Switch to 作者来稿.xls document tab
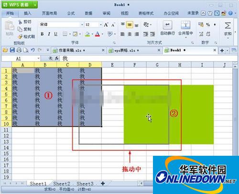The width and height of the screenshot is (239, 194). coord(79,50)
